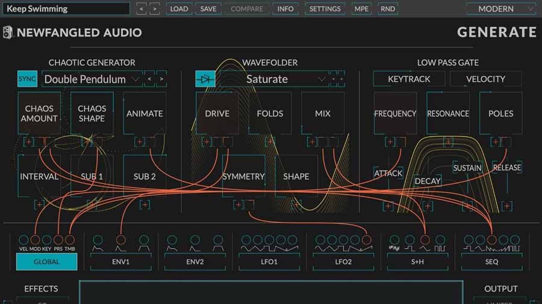Click the third ENV1 trapezoid output circle
This screenshot has width=542, height=304.
[144, 240]
